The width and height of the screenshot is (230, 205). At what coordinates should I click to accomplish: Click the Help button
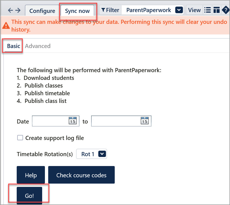[x=31, y=175]
